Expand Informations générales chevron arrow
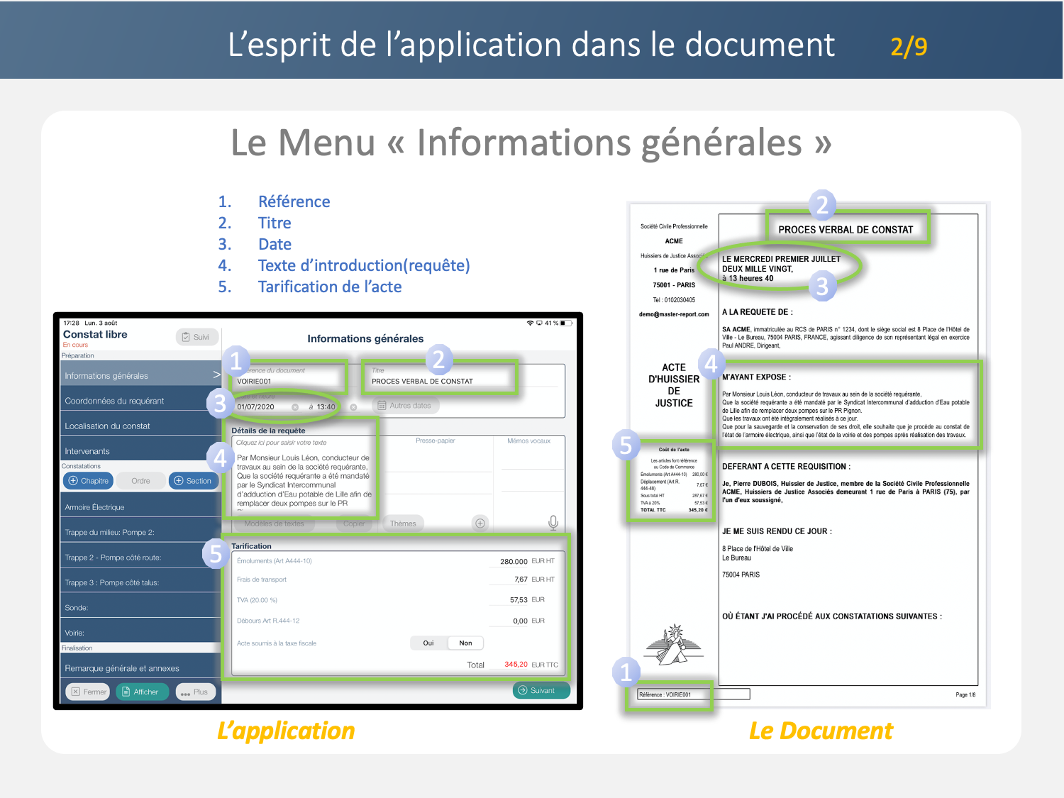This screenshot has width=1064, height=798. [x=216, y=375]
